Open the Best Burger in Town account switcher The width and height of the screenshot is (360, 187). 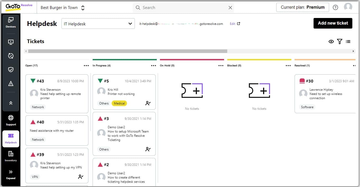pyautogui.click(x=63, y=8)
